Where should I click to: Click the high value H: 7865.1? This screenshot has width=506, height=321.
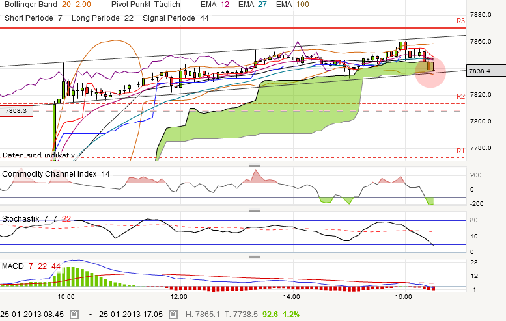(203, 315)
